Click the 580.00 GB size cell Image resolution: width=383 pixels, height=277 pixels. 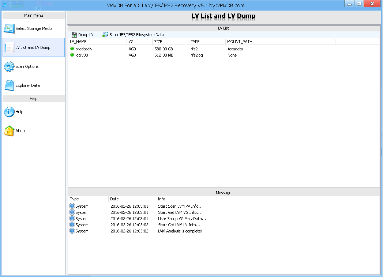[164, 49]
